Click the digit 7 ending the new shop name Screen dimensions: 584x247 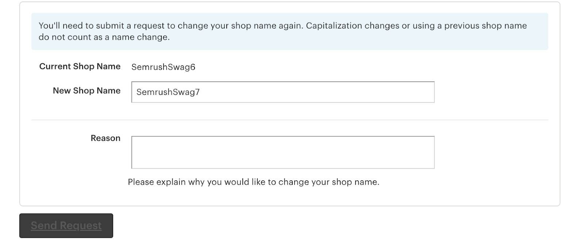(197, 92)
